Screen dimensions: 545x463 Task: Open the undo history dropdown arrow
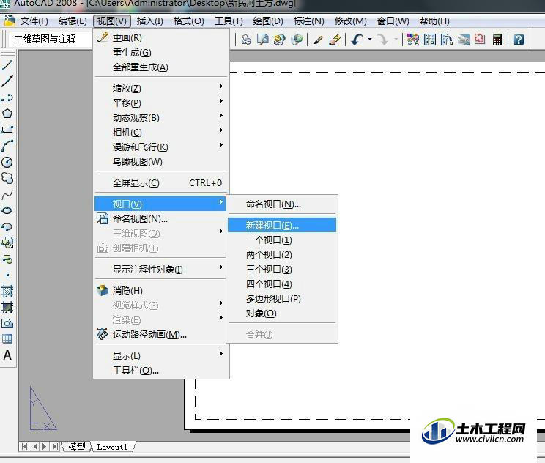pyautogui.click(x=370, y=40)
